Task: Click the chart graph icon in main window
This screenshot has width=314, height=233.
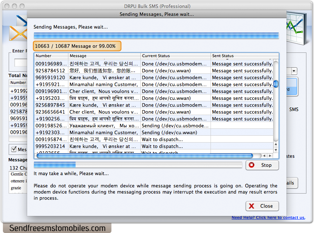Action: click(296, 28)
